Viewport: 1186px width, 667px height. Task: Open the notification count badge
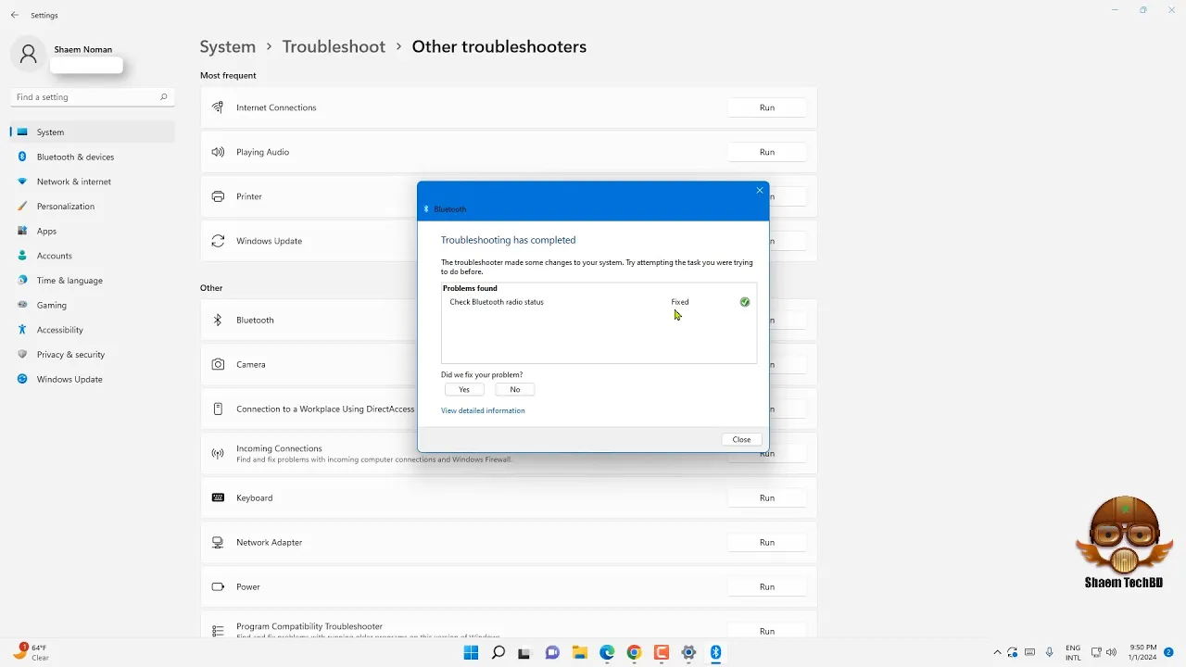pyautogui.click(x=1169, y=652)
